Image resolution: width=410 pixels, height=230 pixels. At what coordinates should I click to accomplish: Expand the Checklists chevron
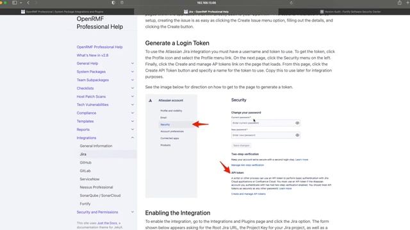133,88
